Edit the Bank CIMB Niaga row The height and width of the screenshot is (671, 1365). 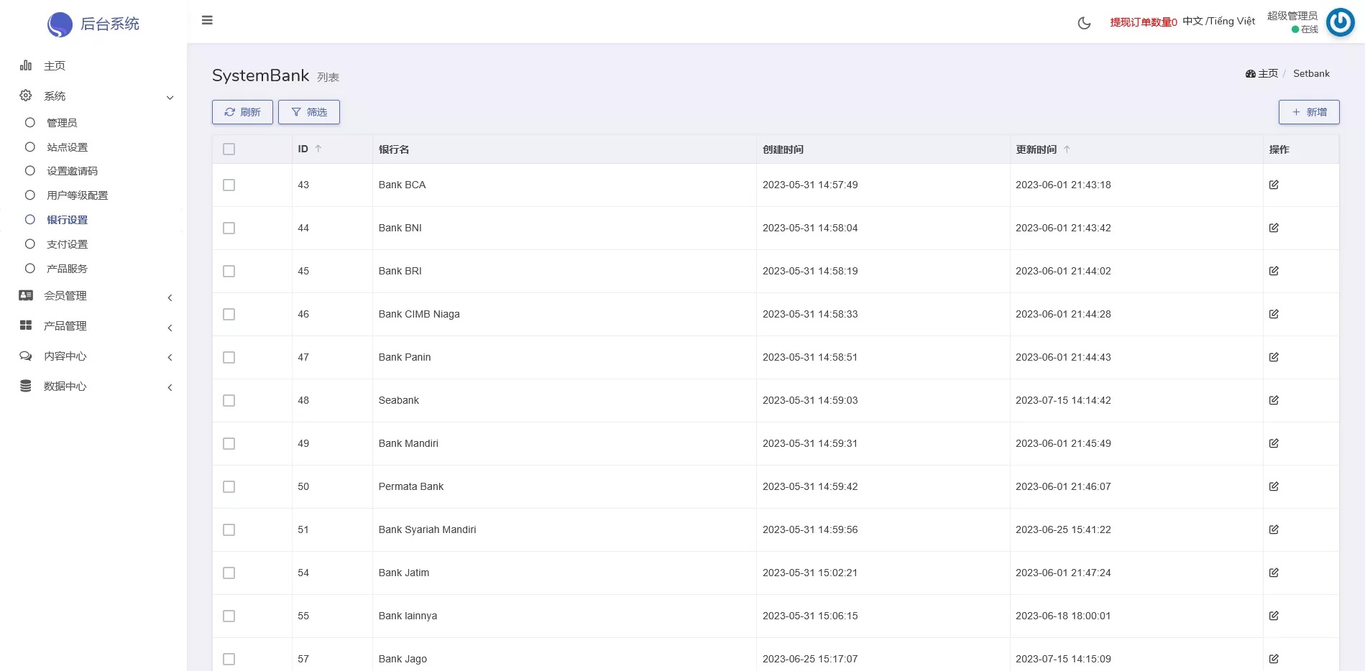[x=1274, y=314]
